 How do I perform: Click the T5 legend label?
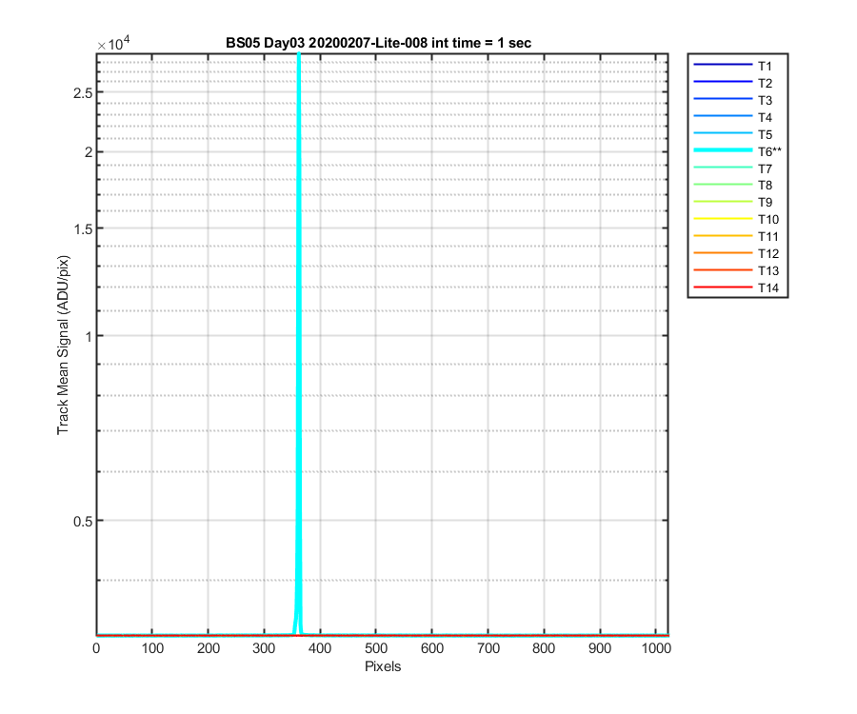click(765, 134)
